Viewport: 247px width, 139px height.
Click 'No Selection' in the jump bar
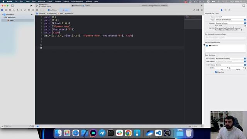pos(69,14)
